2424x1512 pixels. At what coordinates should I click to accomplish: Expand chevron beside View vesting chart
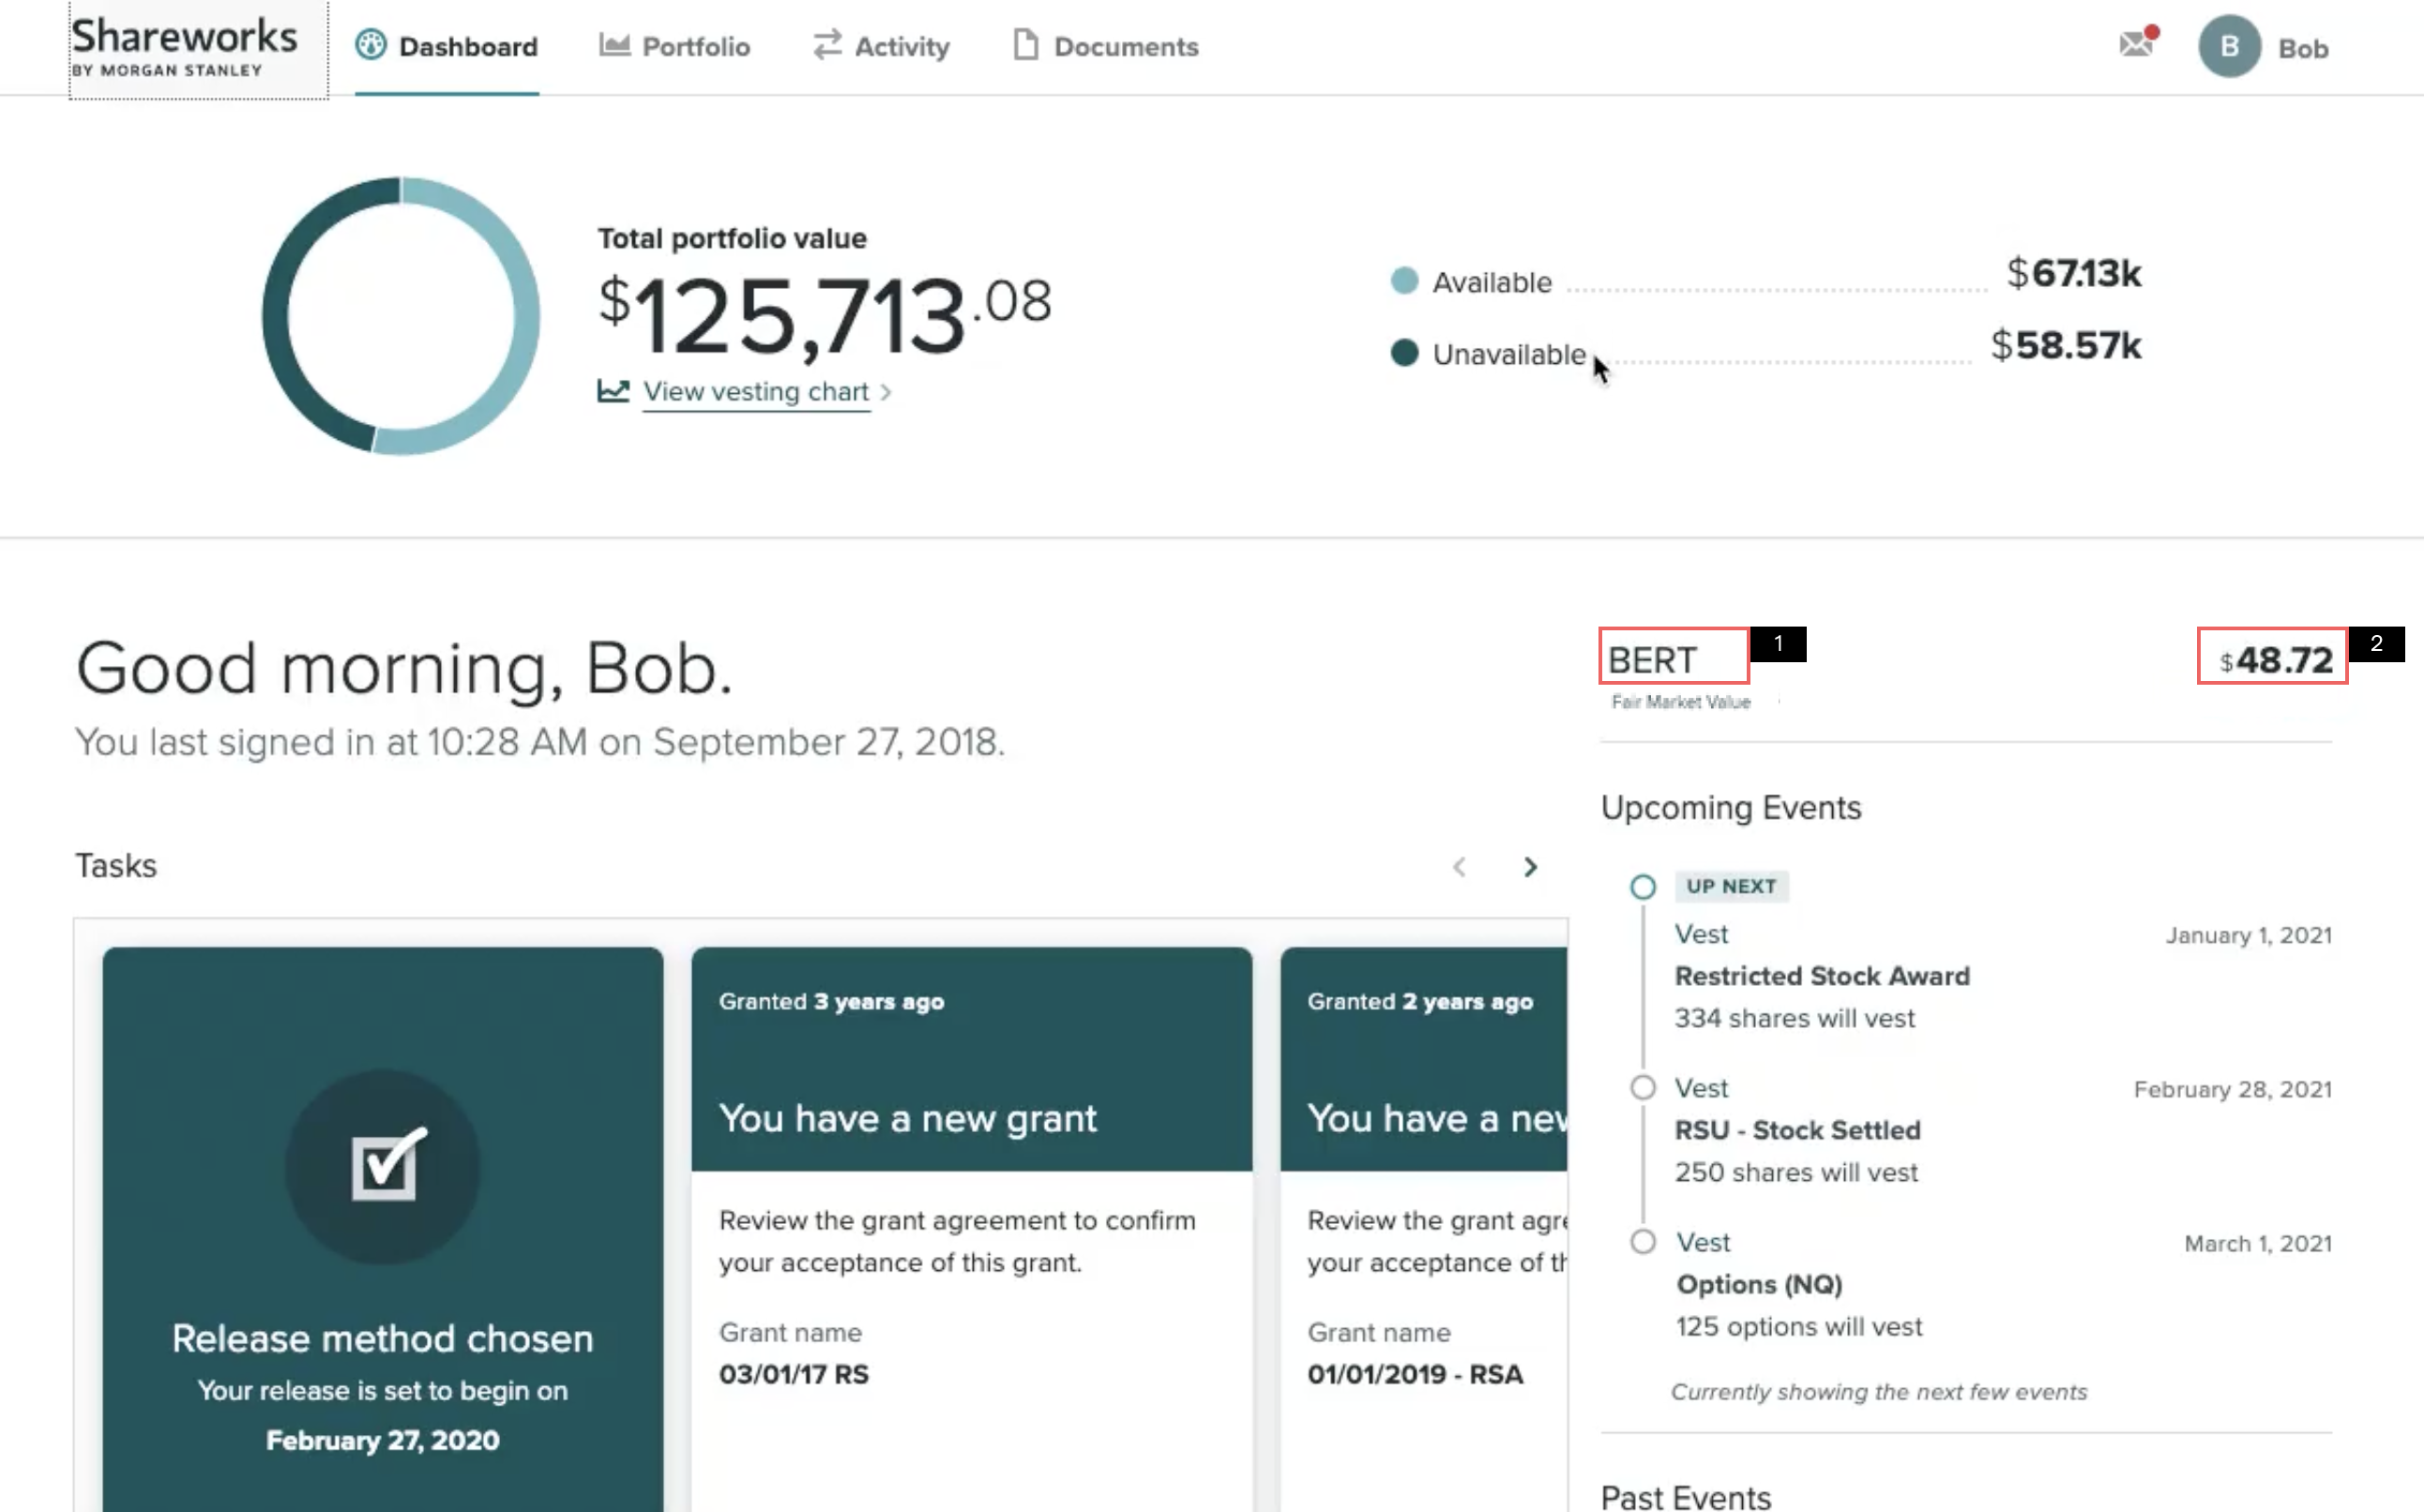coord(886,392)
